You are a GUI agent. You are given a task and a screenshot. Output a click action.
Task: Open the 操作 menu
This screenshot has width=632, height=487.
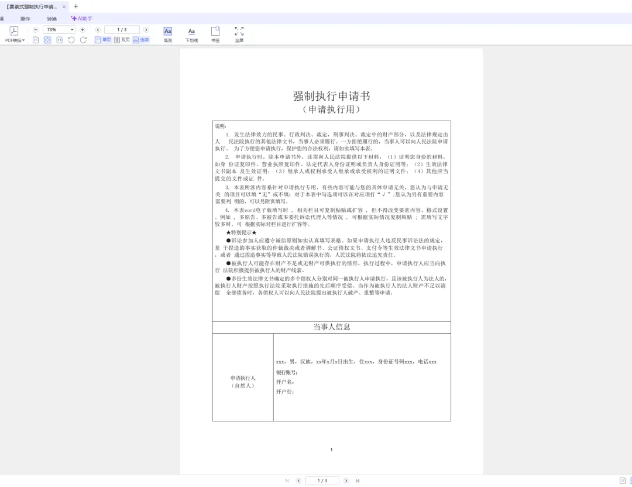coord(25,19)
